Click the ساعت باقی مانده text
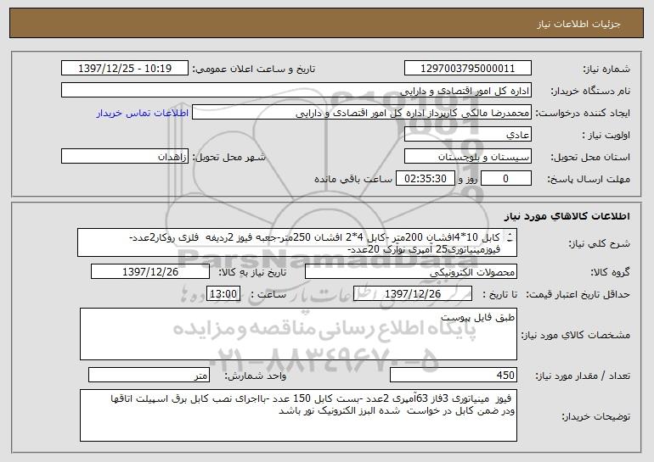The height and width of the screenshot is (462, 654). [353, 179]
